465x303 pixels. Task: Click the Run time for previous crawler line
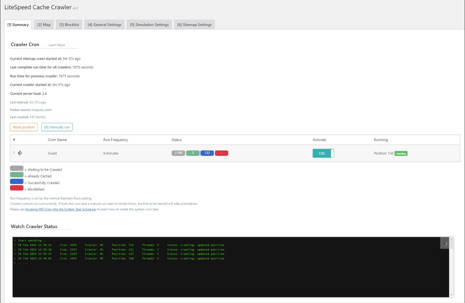(x=45, y=76)
